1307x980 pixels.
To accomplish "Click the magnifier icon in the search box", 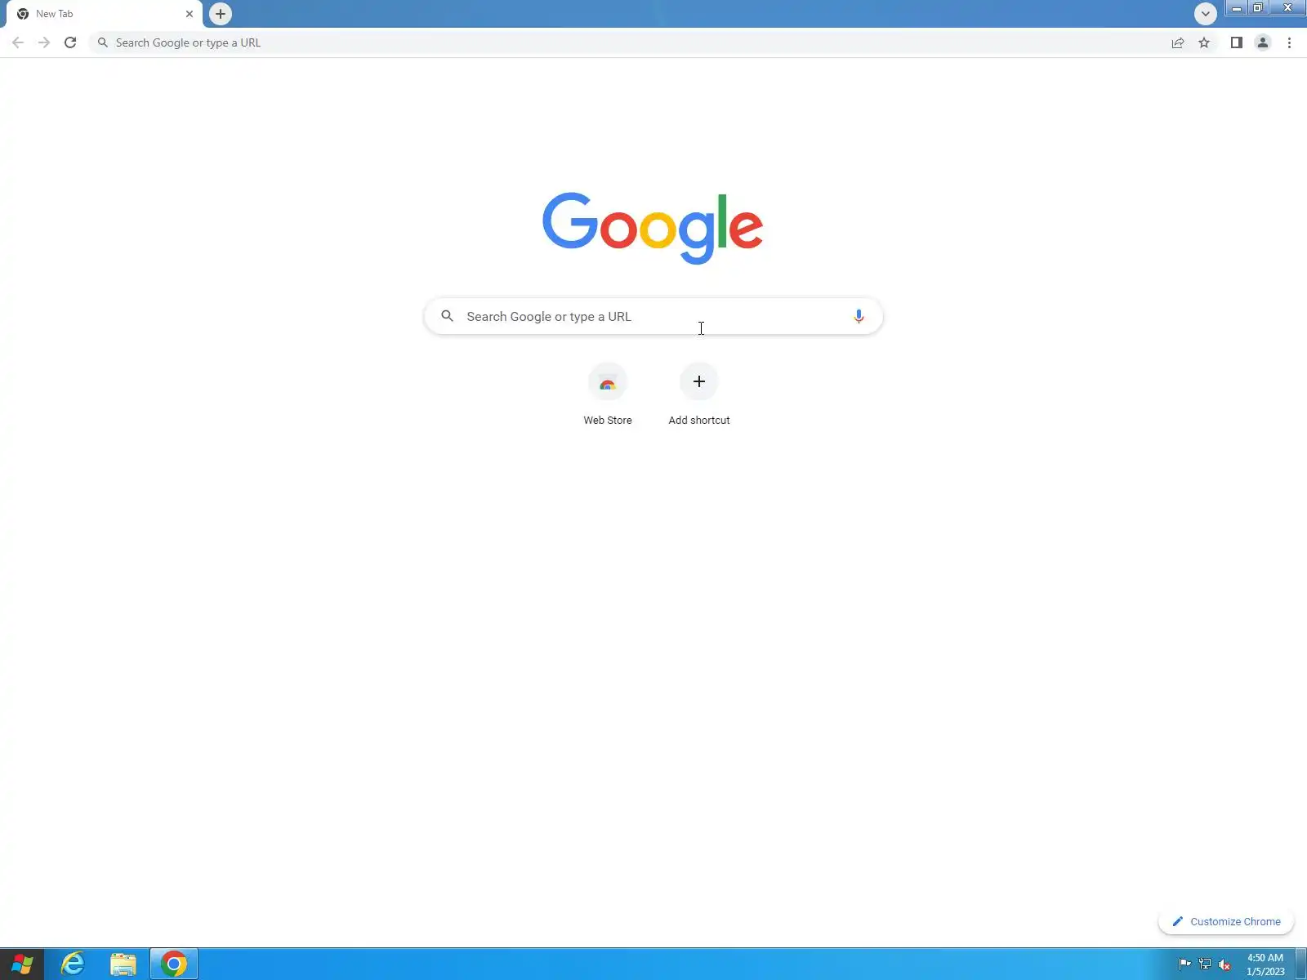I will (x=447, y=316).
